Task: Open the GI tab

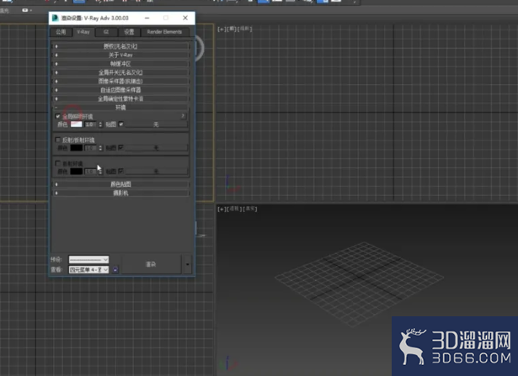Action: point(106,32)
